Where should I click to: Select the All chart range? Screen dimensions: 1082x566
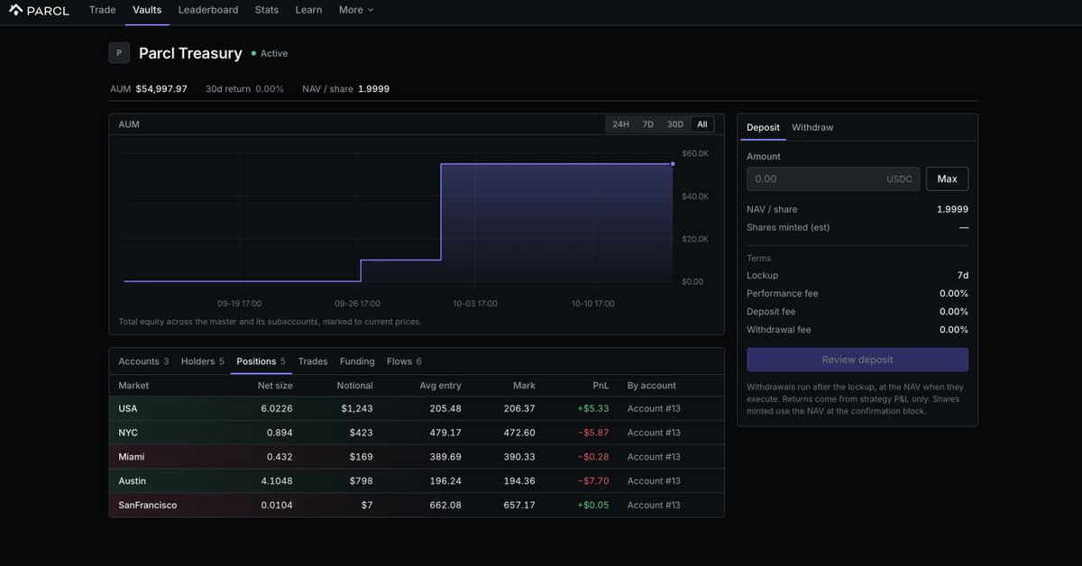[x=702, y=124]
